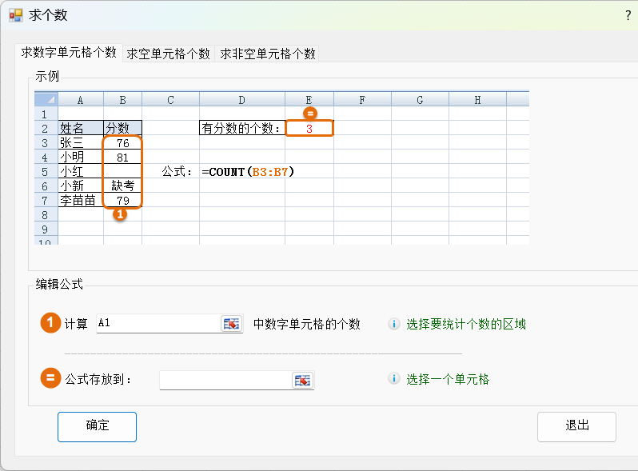Click the range selector icon beside the 计算 field

[231, 324]
